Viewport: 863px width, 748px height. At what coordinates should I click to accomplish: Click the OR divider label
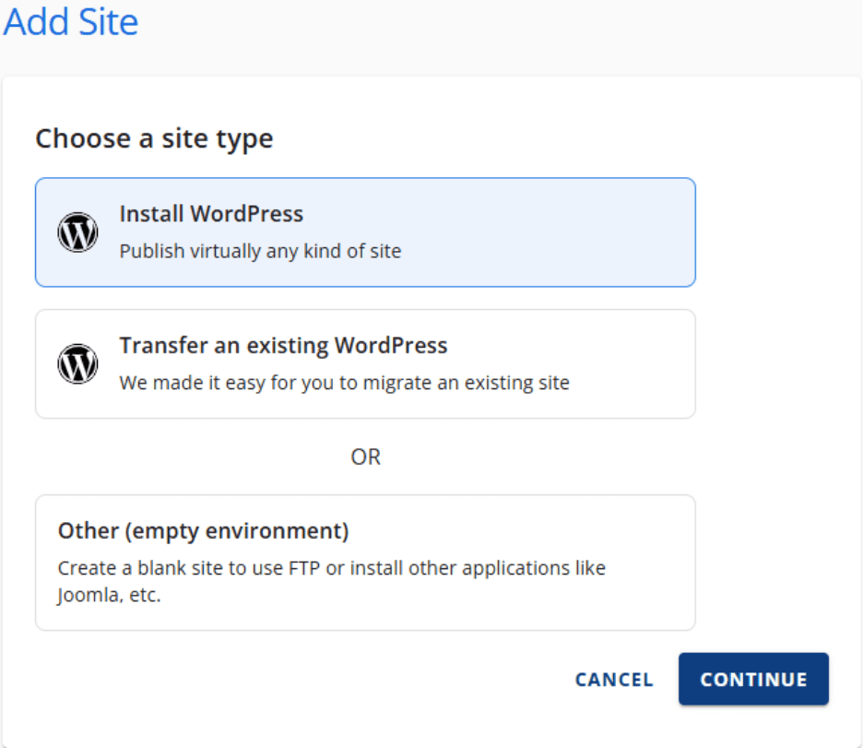[365, 457]
